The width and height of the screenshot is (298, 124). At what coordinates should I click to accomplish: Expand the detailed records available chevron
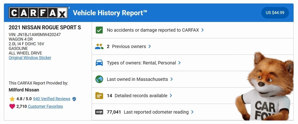click(171, 95)
